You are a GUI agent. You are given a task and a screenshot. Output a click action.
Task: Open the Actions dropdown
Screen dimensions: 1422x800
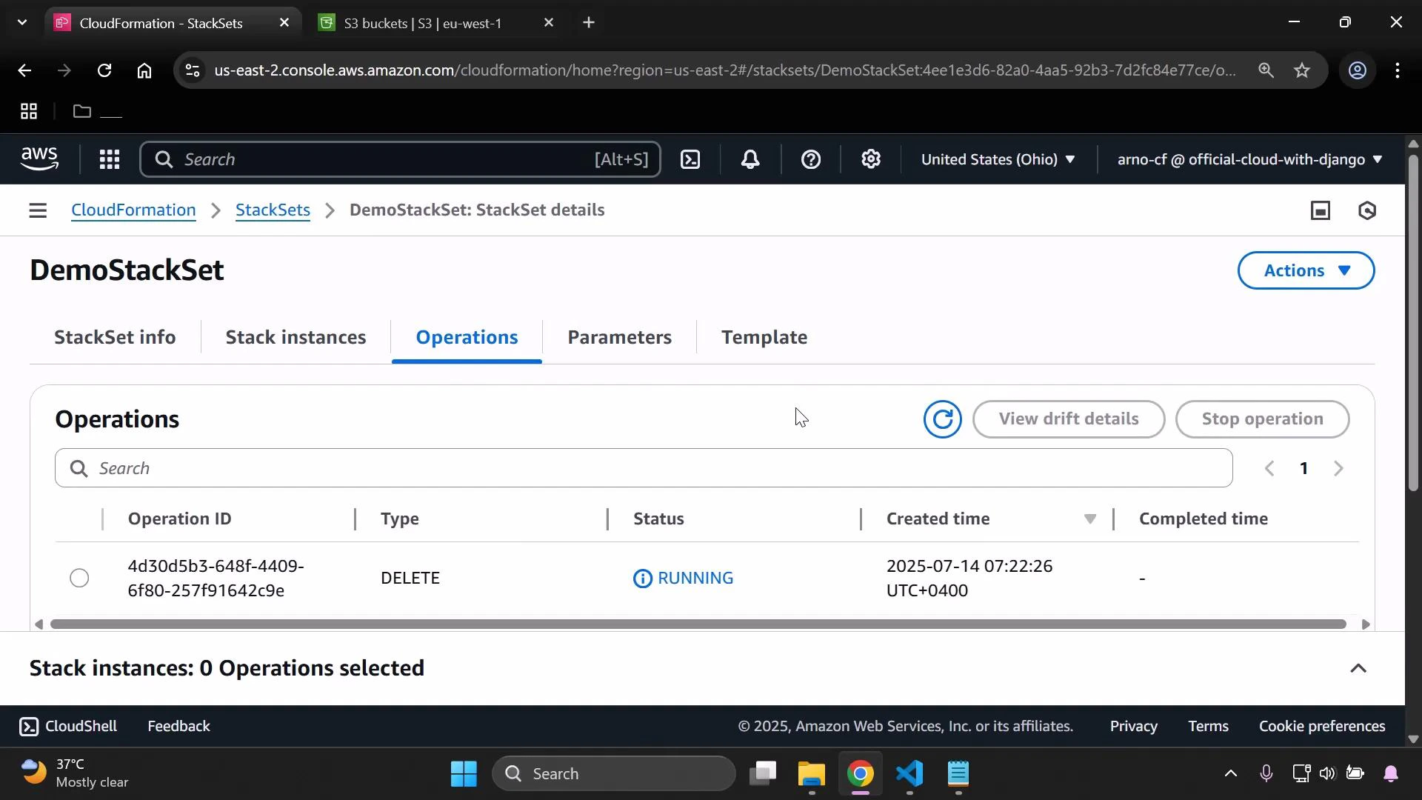point(1306,270)
